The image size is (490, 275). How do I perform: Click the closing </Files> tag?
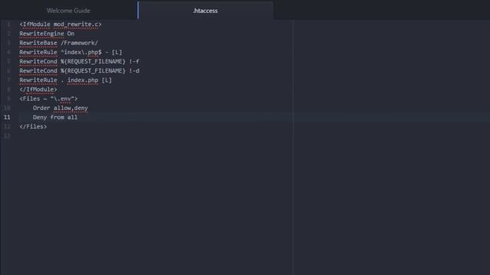pyautogui.click(x=33, y=127)
